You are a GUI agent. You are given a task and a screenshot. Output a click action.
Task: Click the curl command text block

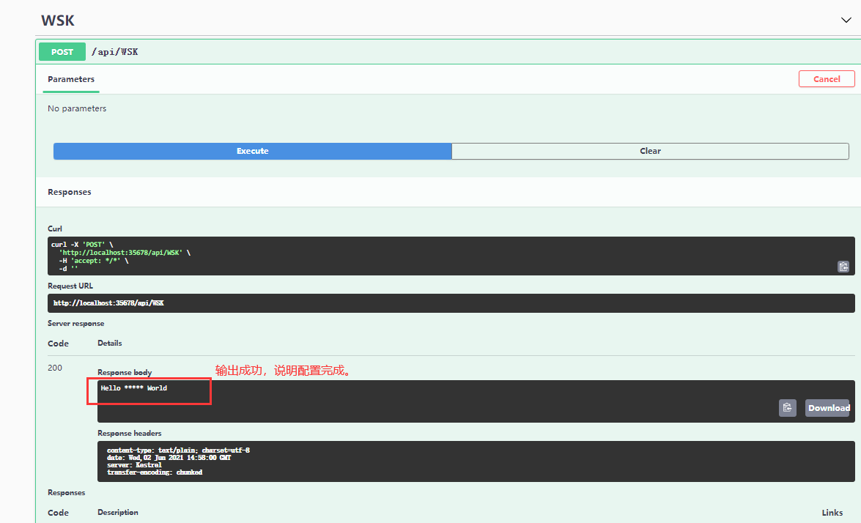[451, 256]
